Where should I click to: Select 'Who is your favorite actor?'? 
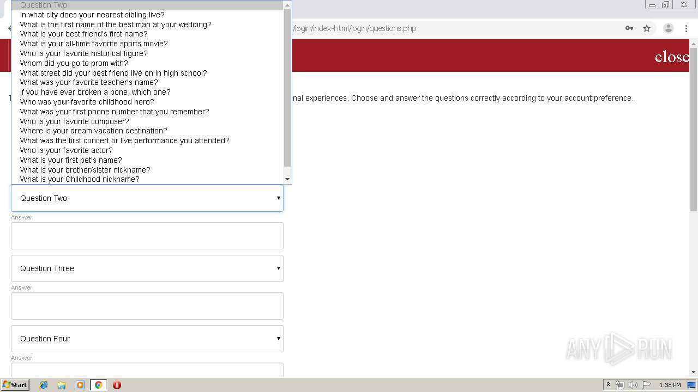[x=148, y=150]
